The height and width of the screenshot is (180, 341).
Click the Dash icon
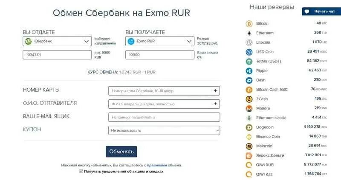pos(249,80)
